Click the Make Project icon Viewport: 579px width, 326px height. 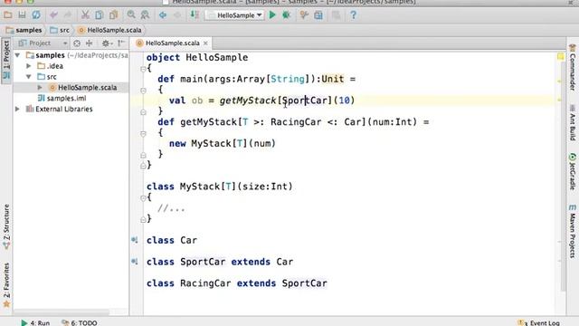(x=195, y=15)
